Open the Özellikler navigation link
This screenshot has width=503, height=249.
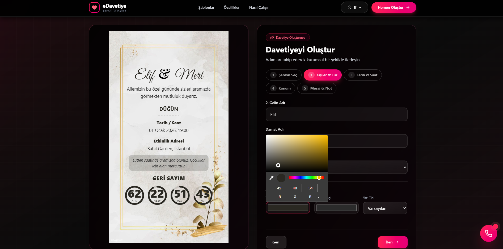pos(231,7)
